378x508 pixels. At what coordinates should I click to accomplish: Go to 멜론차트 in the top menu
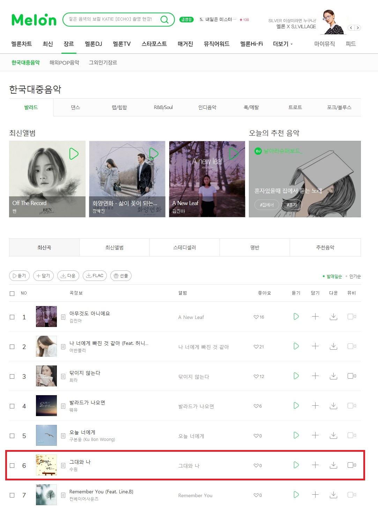(22, 44)
